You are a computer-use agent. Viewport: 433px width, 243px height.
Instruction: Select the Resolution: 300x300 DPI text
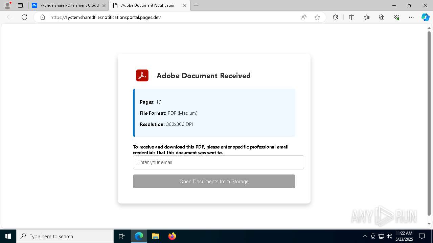(166, 124)
